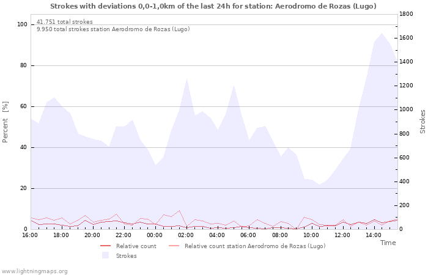Image resolution: width=428 pixels, height=275 pixels.
Task: Click the 100 value on percent axis
Action: 23,24
